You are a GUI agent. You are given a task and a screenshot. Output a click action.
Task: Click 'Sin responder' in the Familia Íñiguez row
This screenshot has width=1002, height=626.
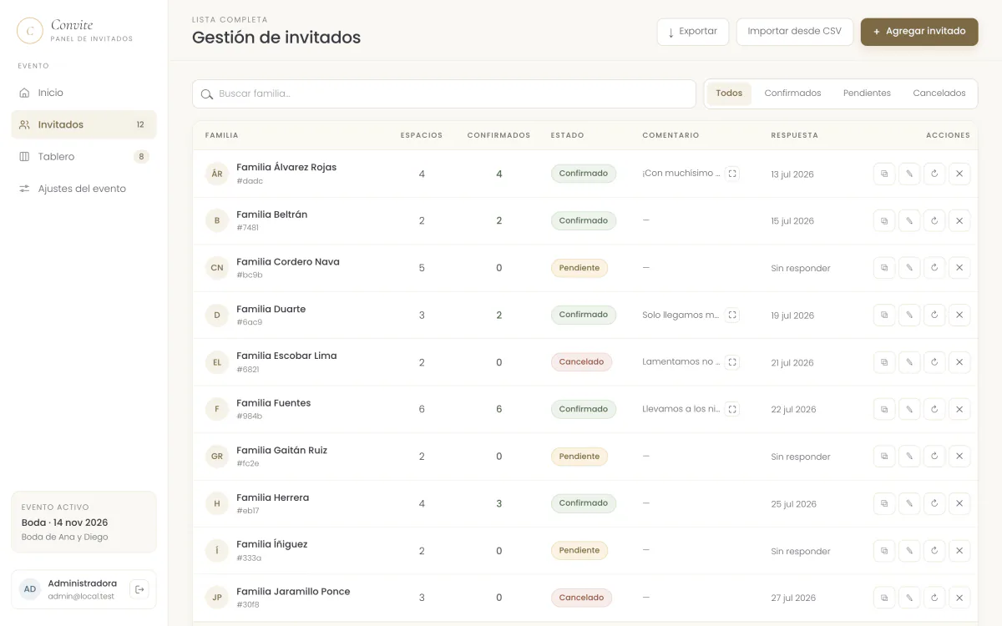coord(800,551)
